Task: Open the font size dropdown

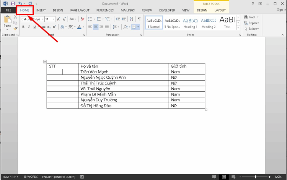Action: [x=54, y=19]
